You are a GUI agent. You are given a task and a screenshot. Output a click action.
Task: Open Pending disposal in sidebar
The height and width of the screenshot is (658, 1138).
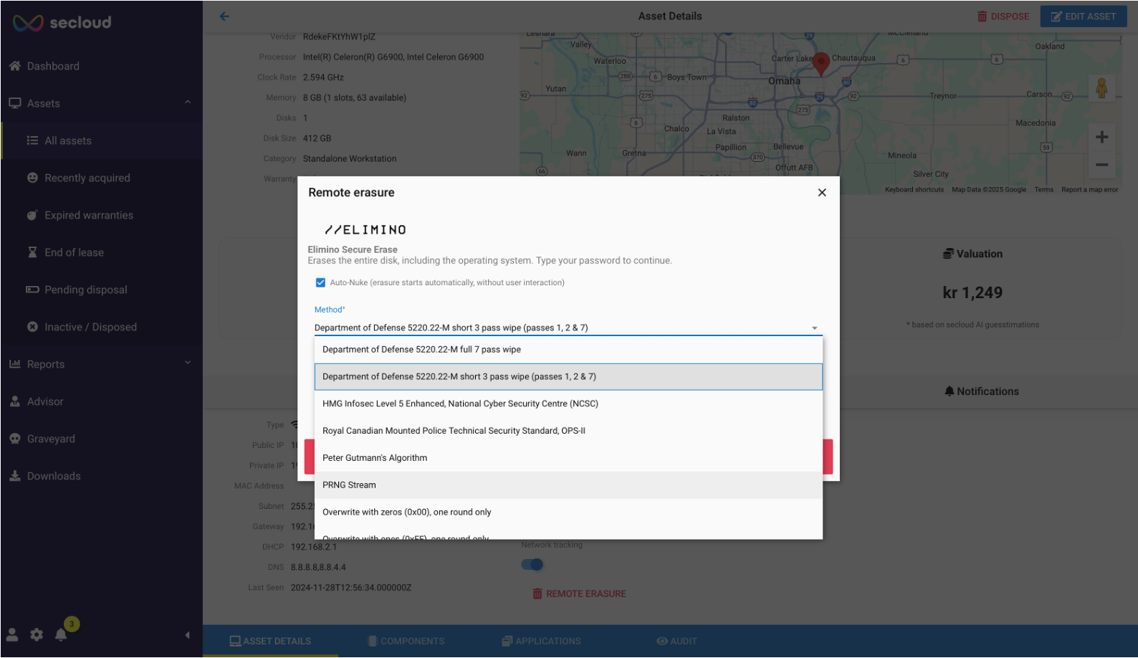pyautogui.click(x=85, y=290)
